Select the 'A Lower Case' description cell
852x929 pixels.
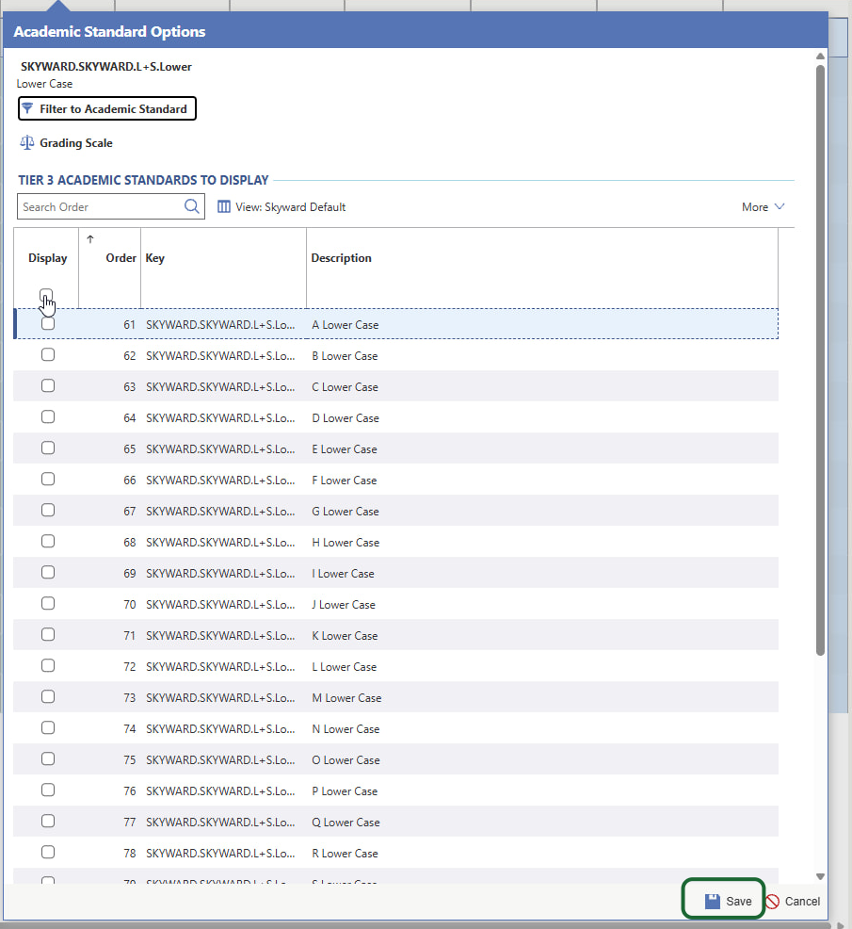point(541,325)
